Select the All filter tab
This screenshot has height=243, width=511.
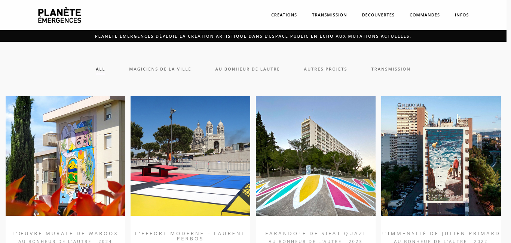[100, 69]
